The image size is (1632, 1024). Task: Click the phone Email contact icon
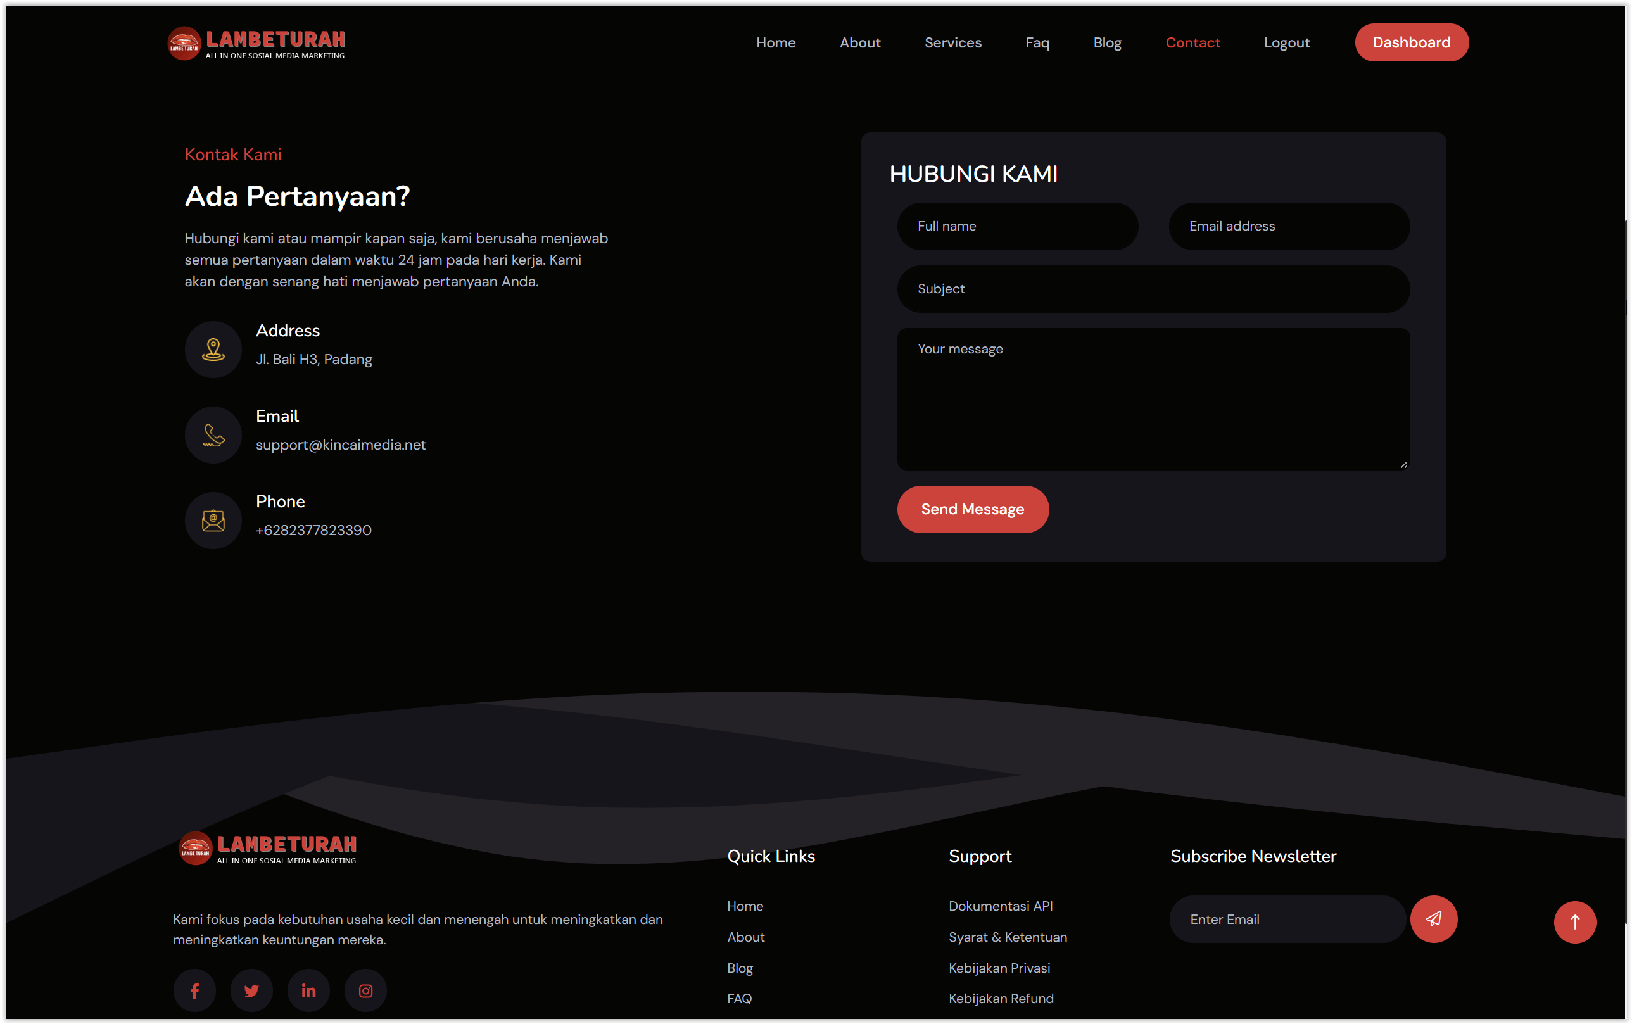[x=213, y=434]
